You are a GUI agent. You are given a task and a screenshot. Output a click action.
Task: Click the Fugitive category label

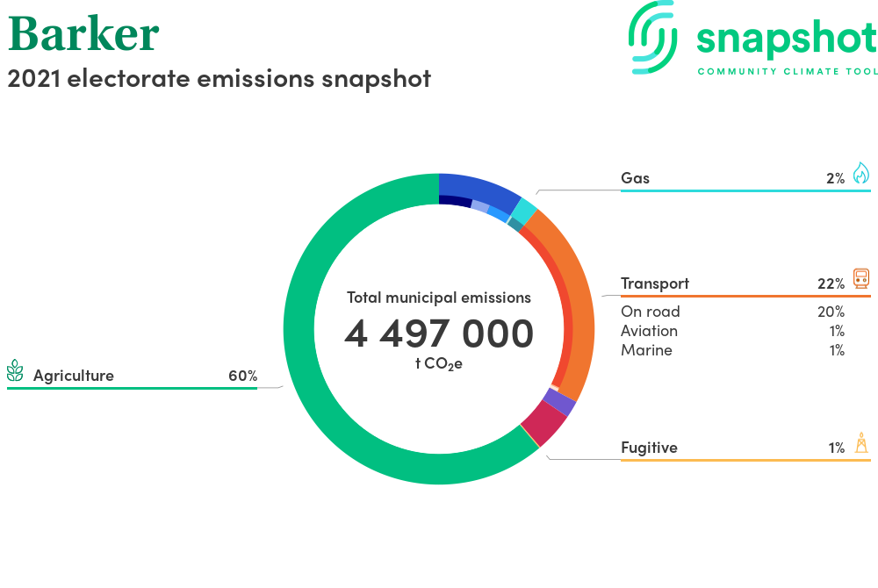pos(649,448)
